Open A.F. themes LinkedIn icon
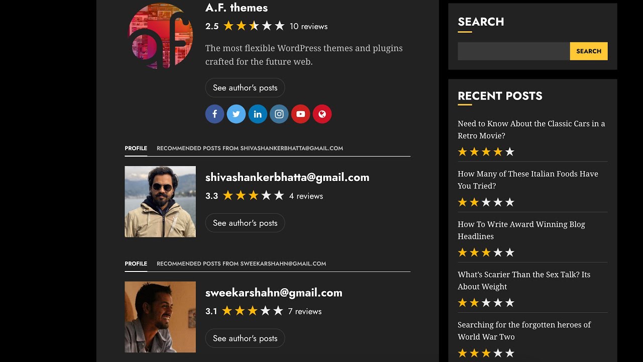The image size is (643, 362). click(x=258, y=114)
